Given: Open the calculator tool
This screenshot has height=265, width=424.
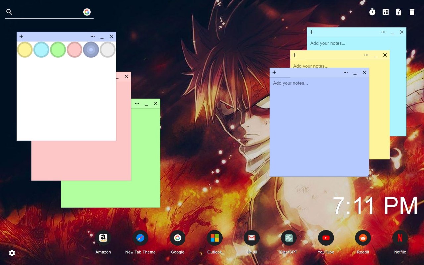Looking at the screenshot, I should pos(386,12).
